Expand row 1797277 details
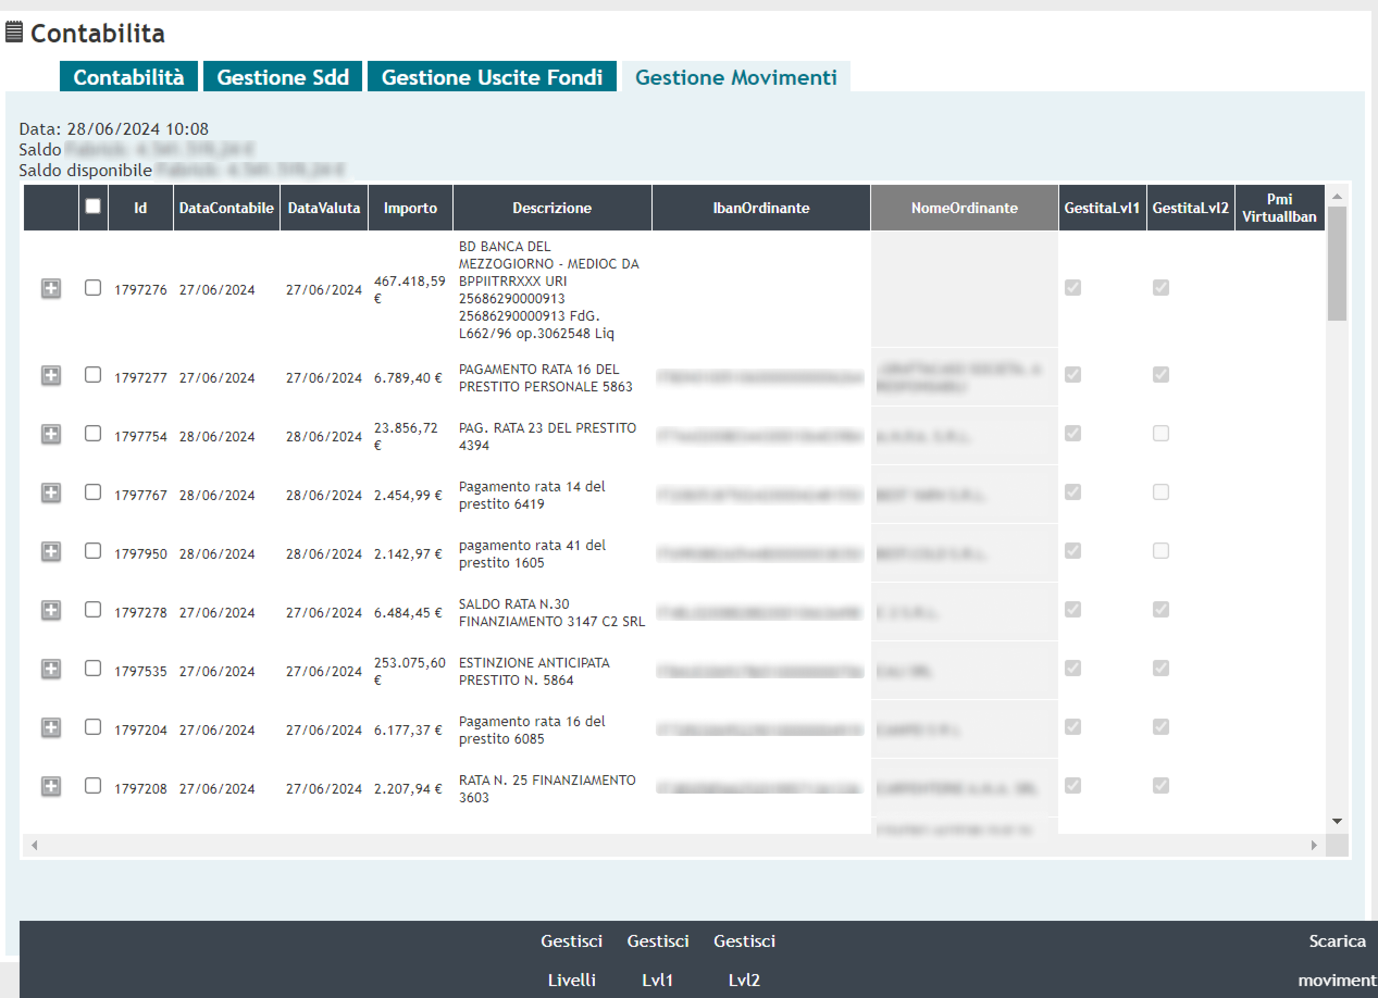This screenshot has height=998, width=1378. 51,376
